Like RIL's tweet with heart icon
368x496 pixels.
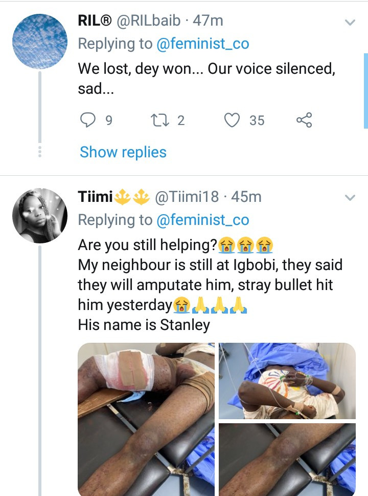232,120
